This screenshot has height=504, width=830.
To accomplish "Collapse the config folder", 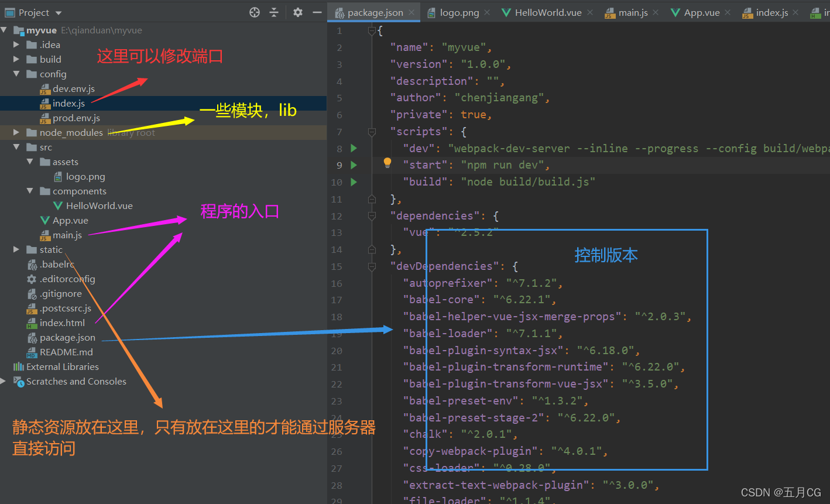I will pos(16,74).
